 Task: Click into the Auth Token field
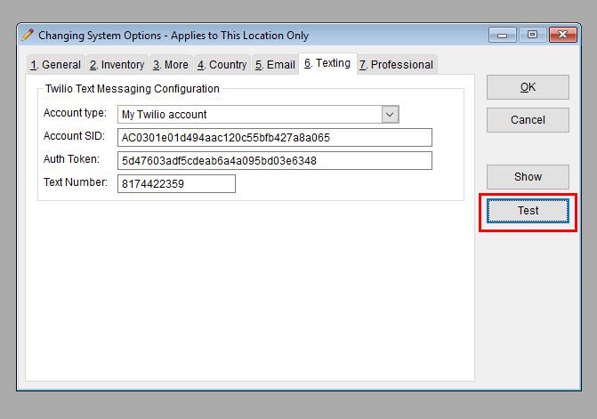[x=275, y=161]
